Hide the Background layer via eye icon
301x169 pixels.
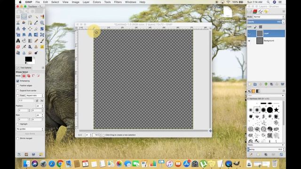coord(249,41)
